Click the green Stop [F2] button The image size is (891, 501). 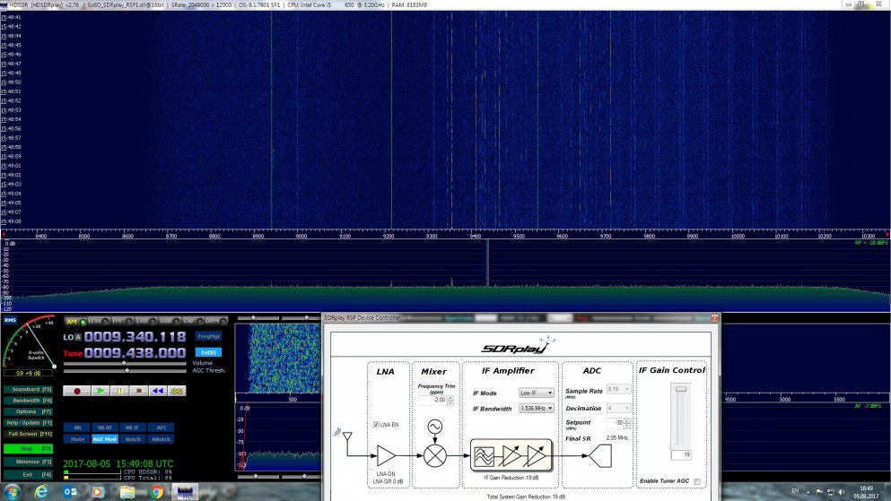[x=29, y=449]
